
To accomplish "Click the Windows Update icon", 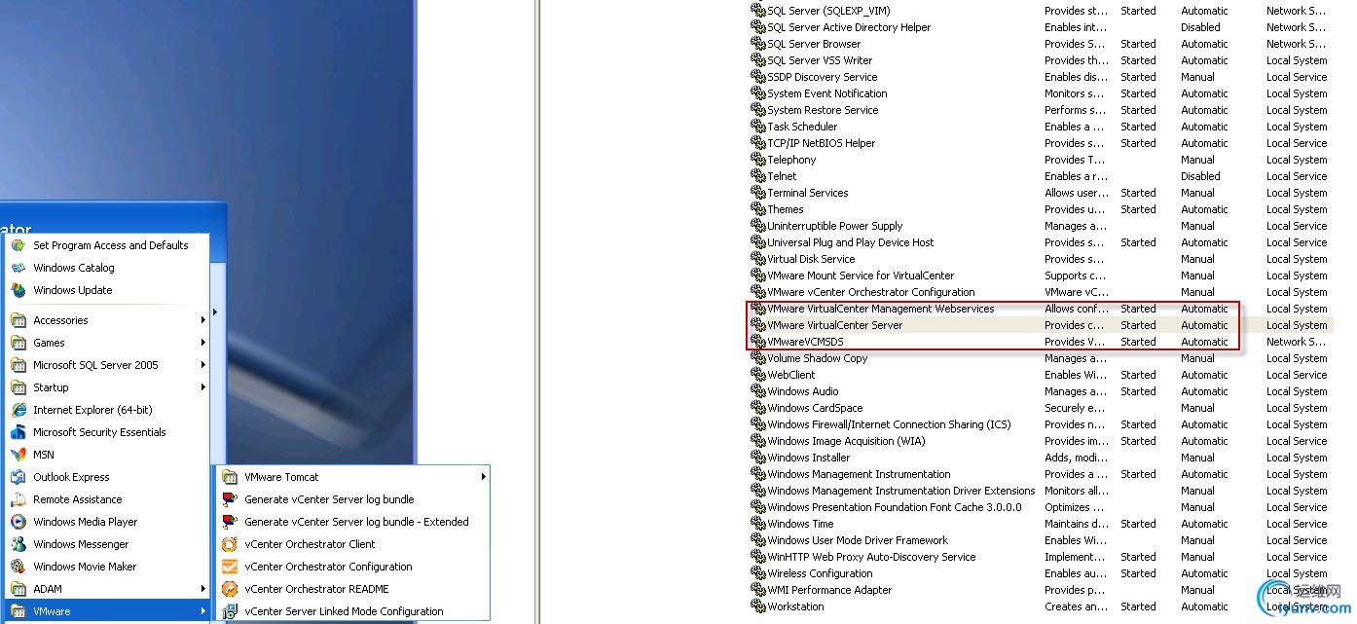I will 18,290.
